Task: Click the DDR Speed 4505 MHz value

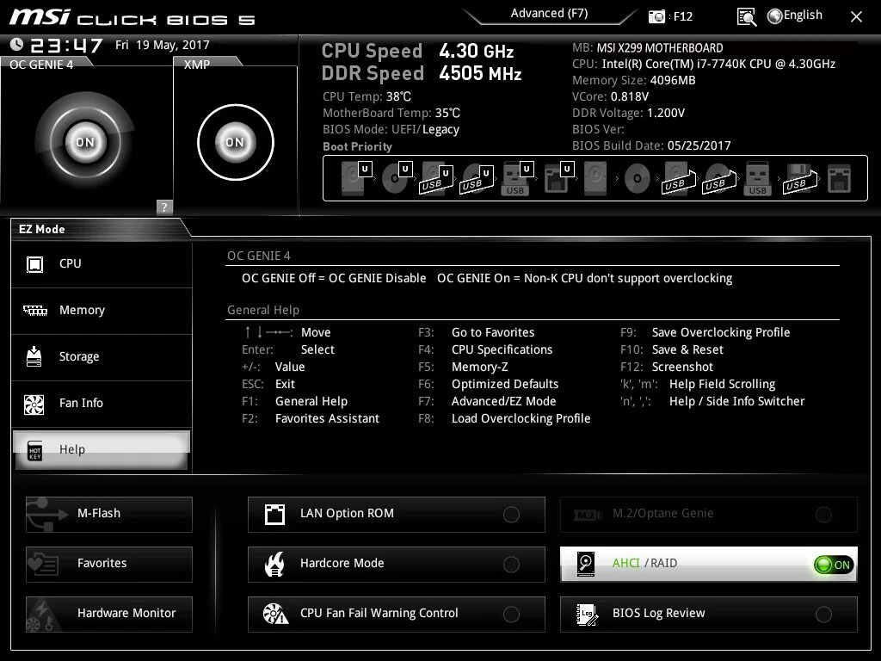Action: click(x=480, y=73)
